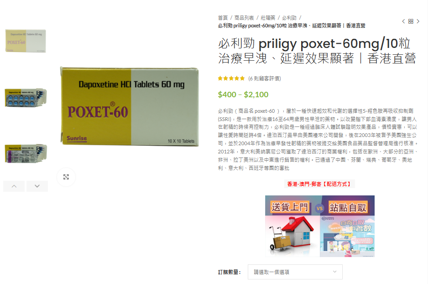Click the 送貨上門 vs 站點自取 banner

[x=320, y=226]
